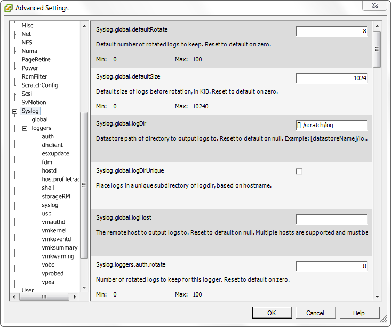Click the Syslog.global.logDir path field

[x=332, y=125]
